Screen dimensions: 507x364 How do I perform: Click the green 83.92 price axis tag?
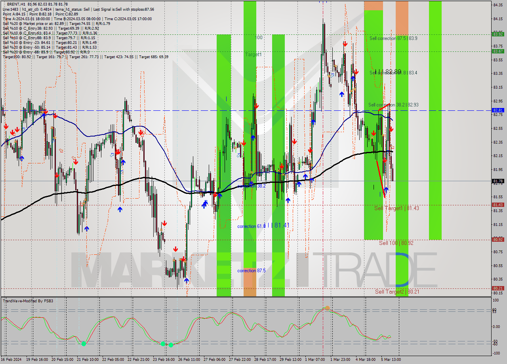[x=498, y=34]
